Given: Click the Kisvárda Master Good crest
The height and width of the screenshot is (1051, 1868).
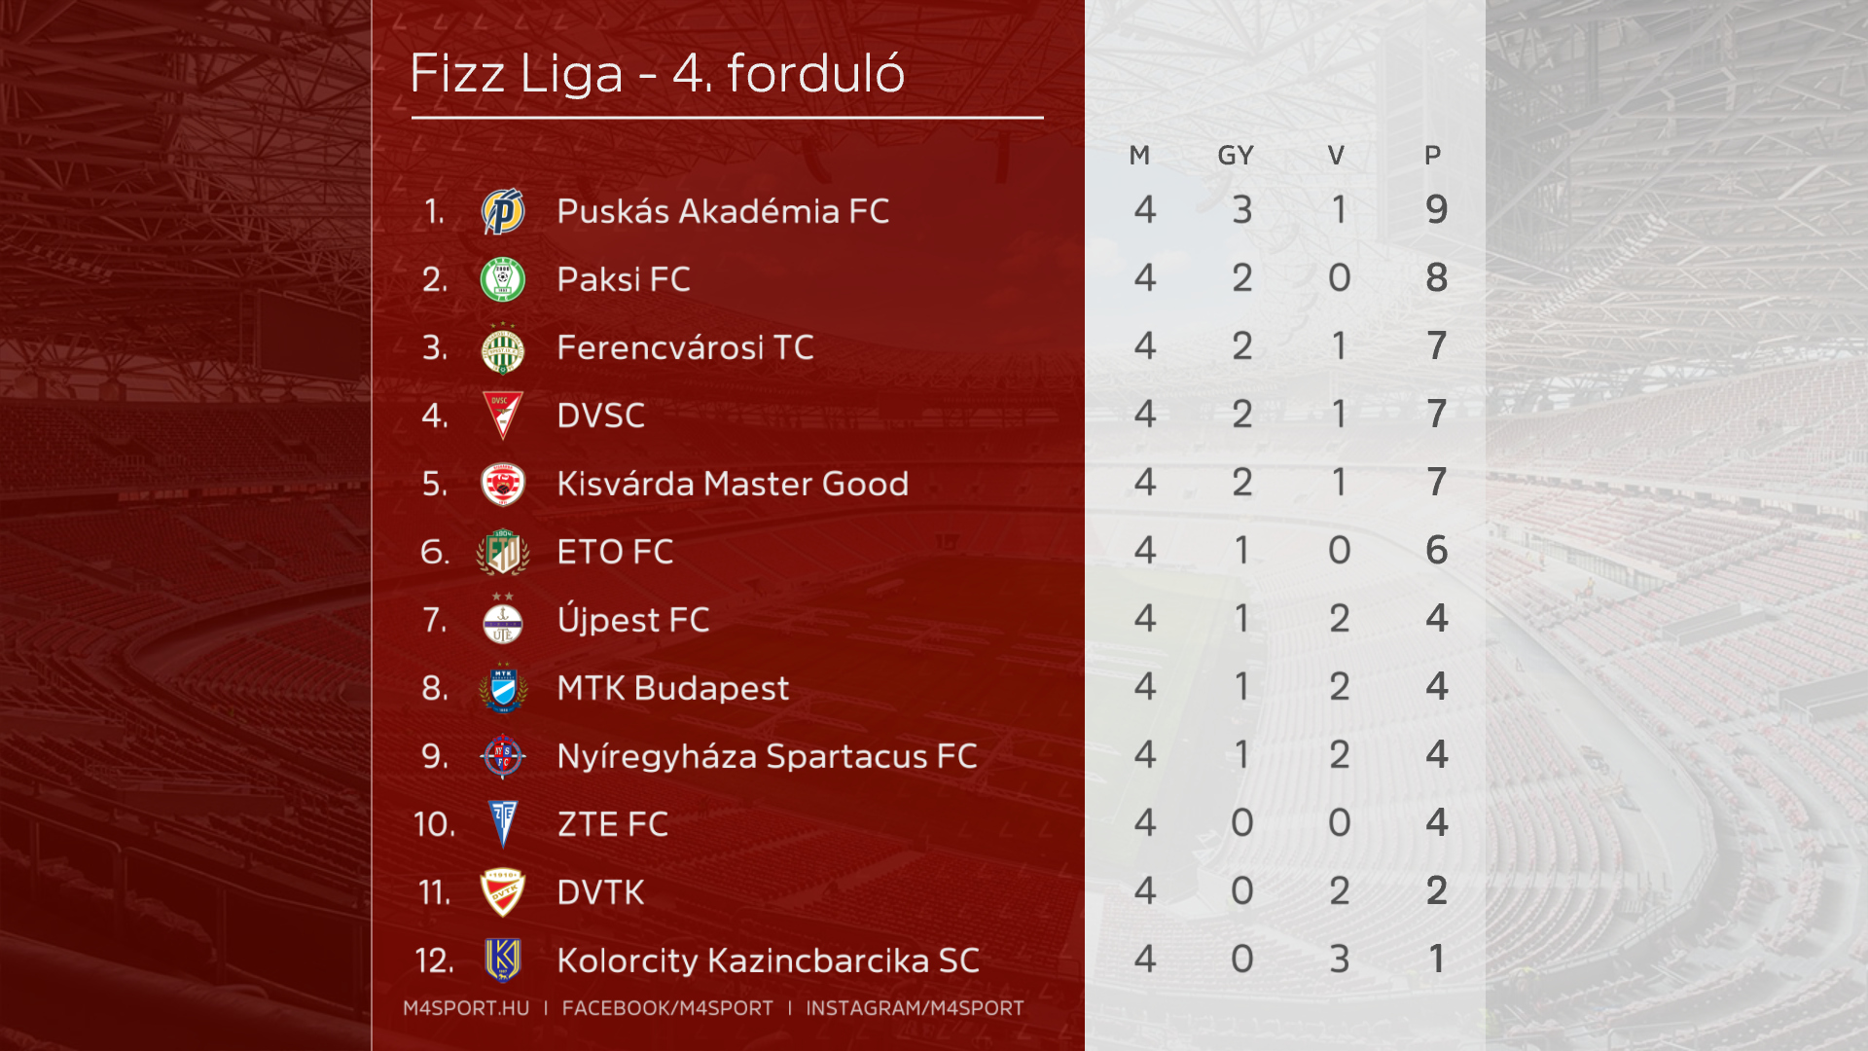Looking at the screenshot, I should click(x=503, y=484).
